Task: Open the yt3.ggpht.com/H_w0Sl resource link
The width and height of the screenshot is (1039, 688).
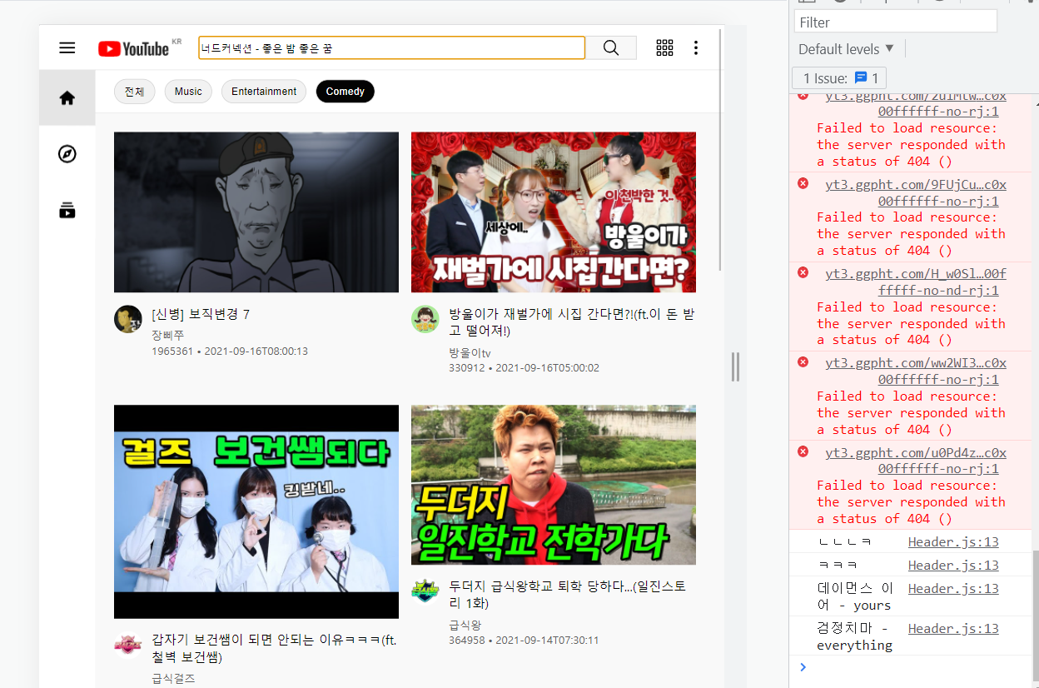Action: [x=916, y=282]
